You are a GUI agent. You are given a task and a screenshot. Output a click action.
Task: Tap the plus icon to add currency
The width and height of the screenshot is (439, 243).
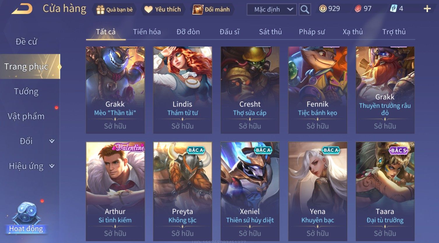427,9
